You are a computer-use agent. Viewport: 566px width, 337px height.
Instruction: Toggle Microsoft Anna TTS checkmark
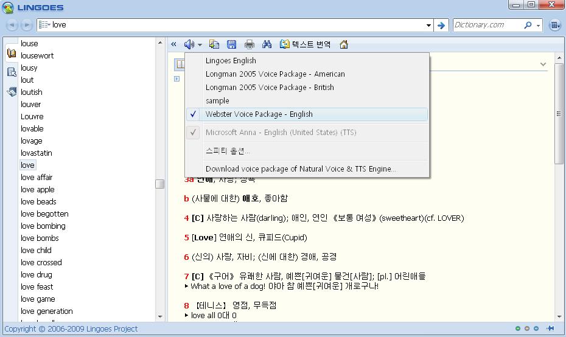(193, 133)
